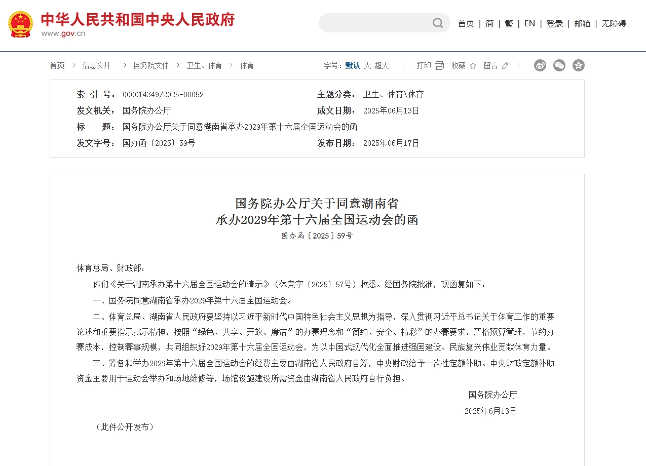646x466 pixels.
Task: Click the star icon beside 收藏
Action: [473, 65]
